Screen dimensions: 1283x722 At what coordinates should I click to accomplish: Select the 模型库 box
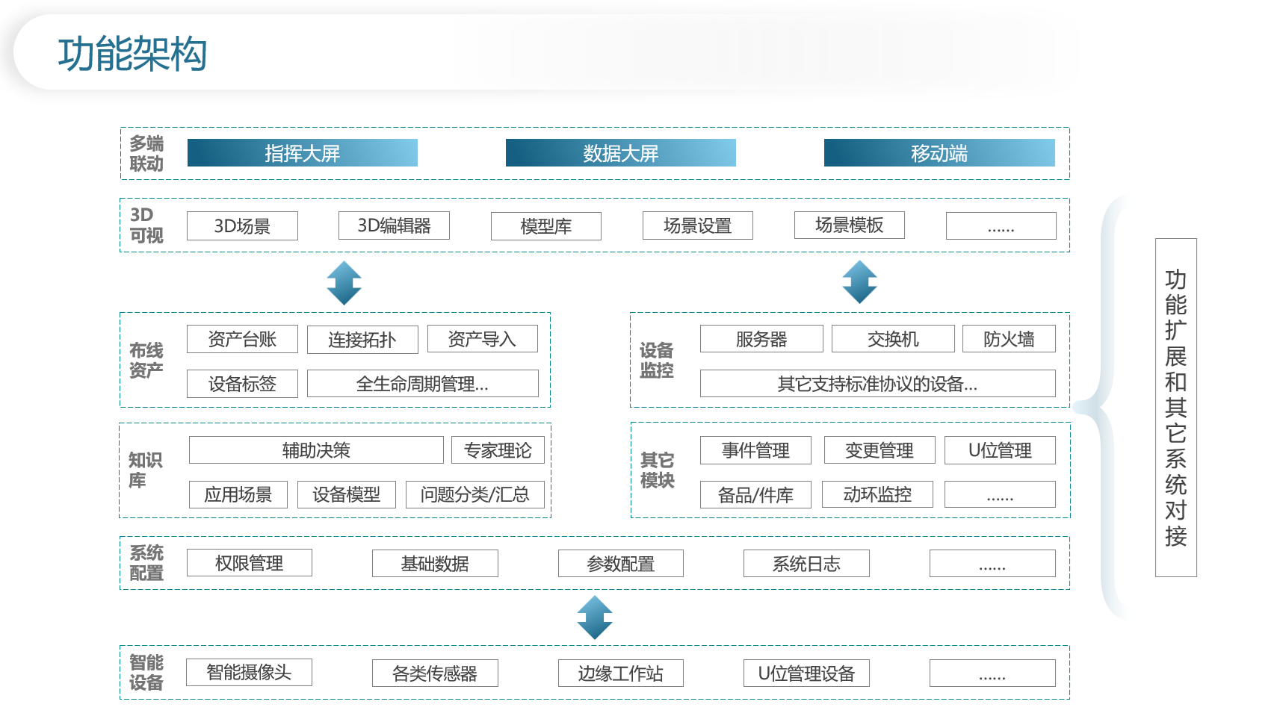pyautogui.click(x=545, y=226)
